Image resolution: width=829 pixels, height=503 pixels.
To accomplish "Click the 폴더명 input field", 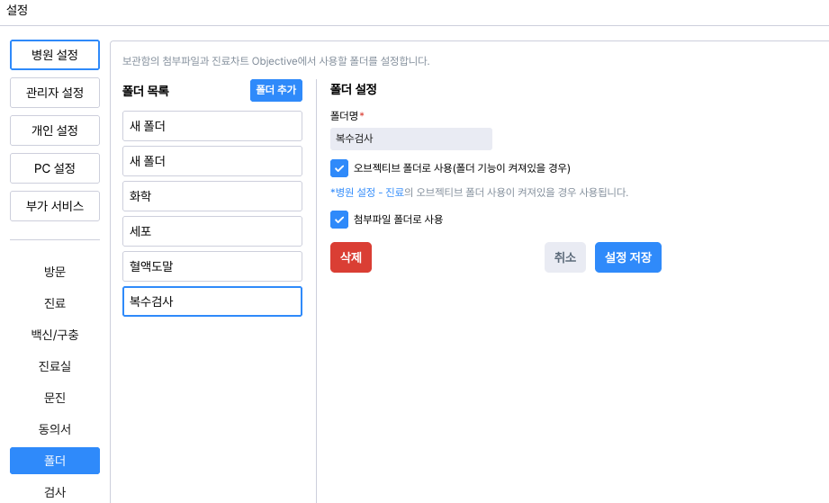I will click(x=411, y=139).
